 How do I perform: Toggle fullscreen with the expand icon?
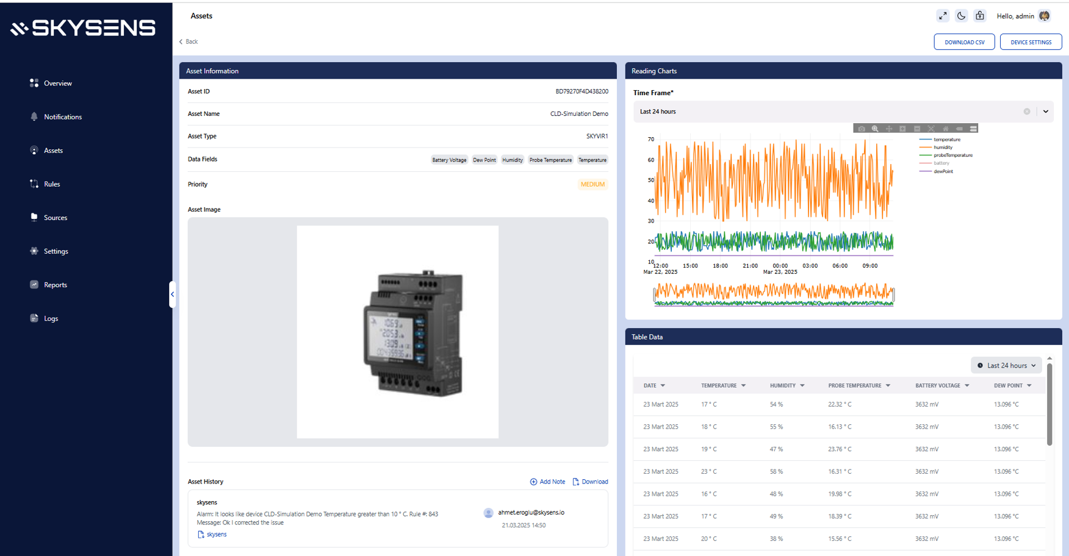(943, 16)
